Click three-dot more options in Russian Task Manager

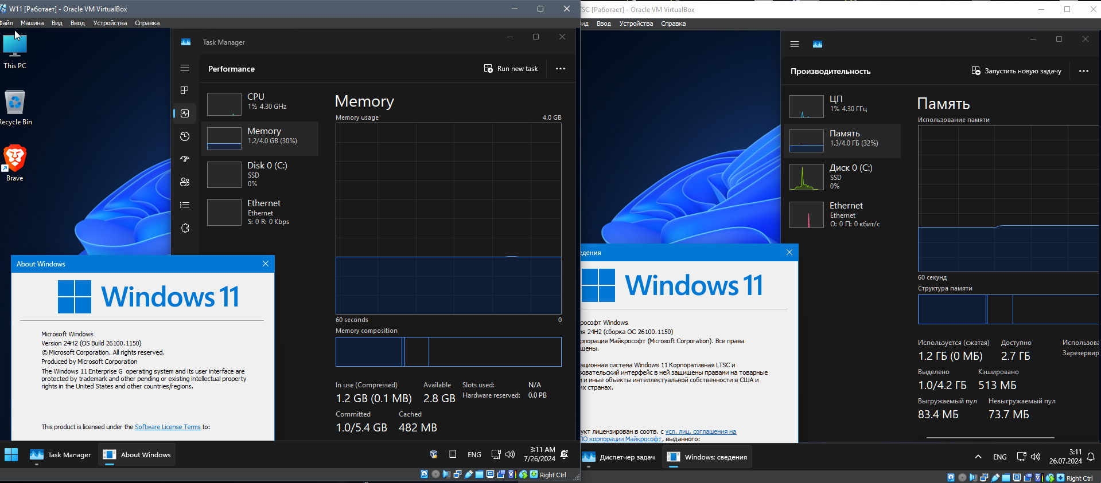(x=1084, y=71)
